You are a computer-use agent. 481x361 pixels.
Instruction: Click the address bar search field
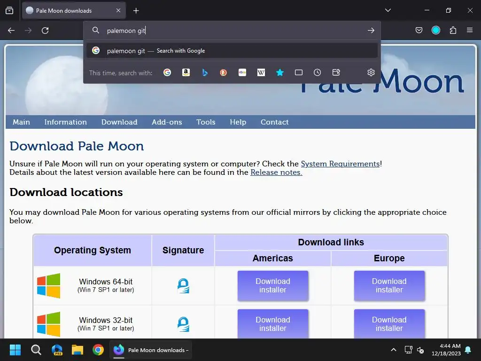[232, 31]
